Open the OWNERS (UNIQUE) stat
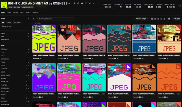The width and height of the screenshot is (182, 107). click(170, 6)
